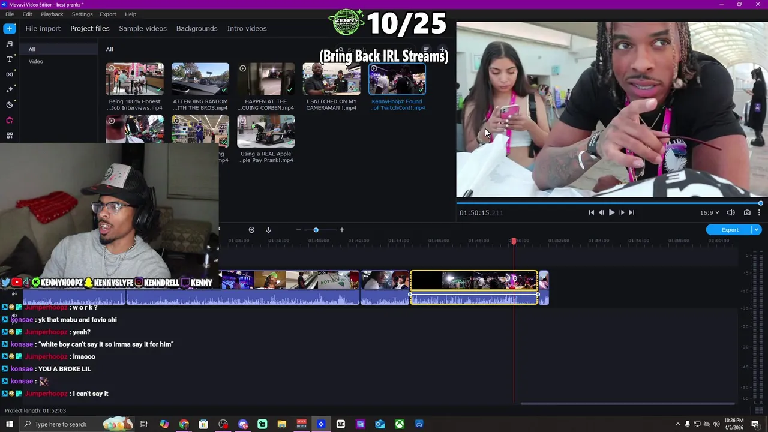The width and height of the screenshot is (768, 432).
Task: Open preview volume speaker icon
Action: pos(731,212)
